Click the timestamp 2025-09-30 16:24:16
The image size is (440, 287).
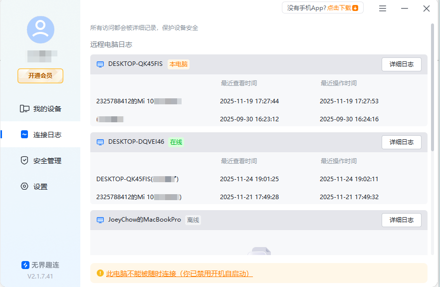(349, 119)
